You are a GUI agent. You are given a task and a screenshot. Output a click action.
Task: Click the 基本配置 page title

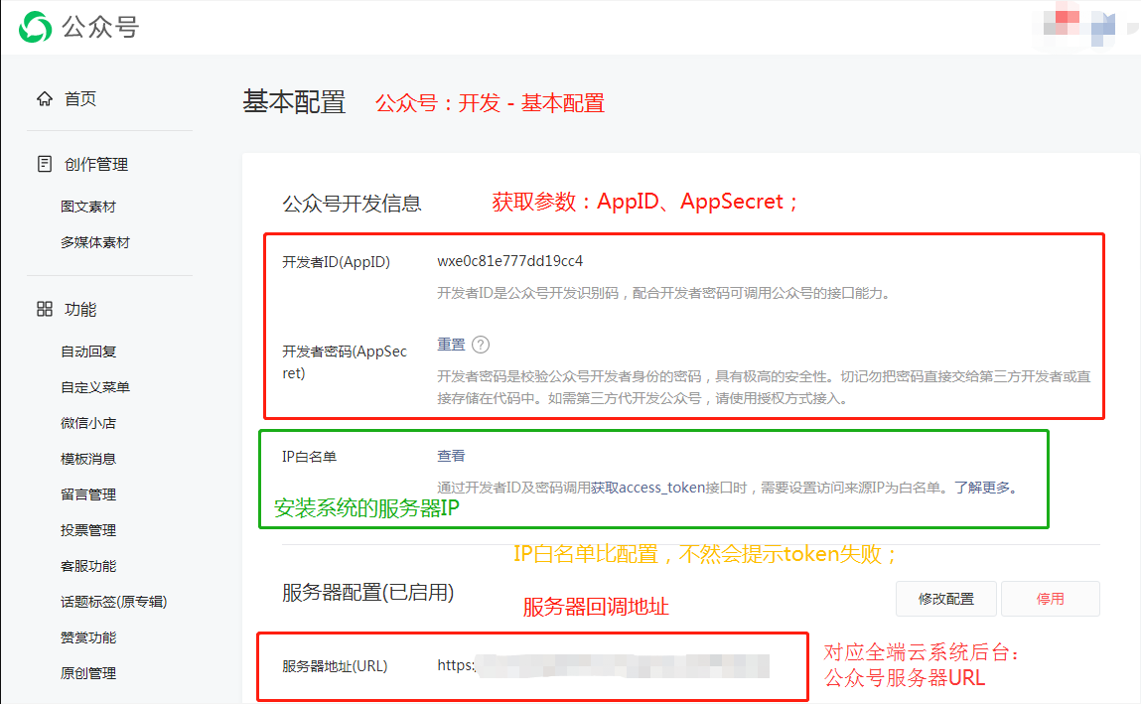(294, 102)
